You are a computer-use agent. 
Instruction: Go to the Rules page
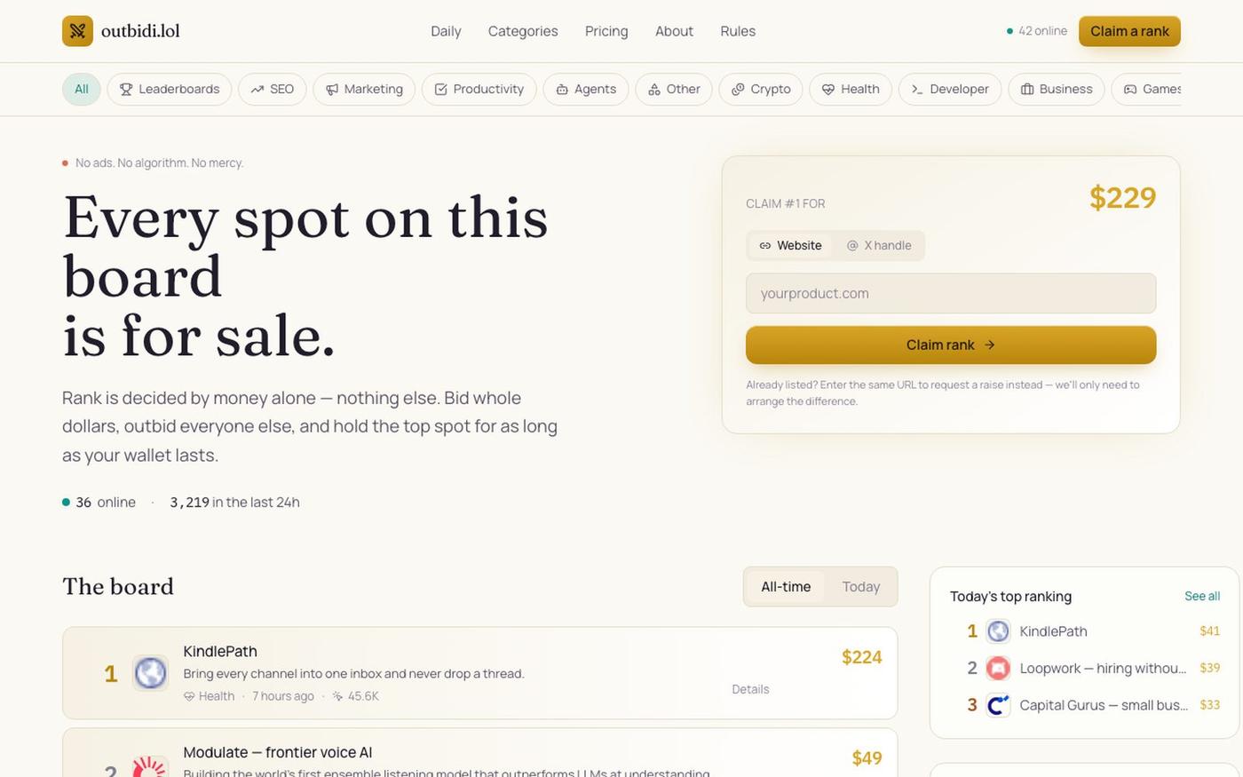pos(738,31)
